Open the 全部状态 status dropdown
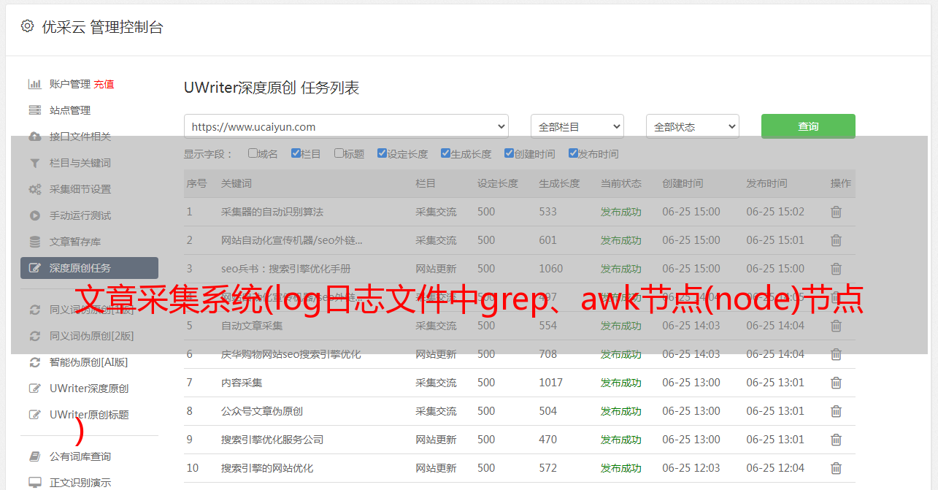Image resolution: width=938 pixels, height=490 pixels. pyautogui.click(x=692, y=126)
